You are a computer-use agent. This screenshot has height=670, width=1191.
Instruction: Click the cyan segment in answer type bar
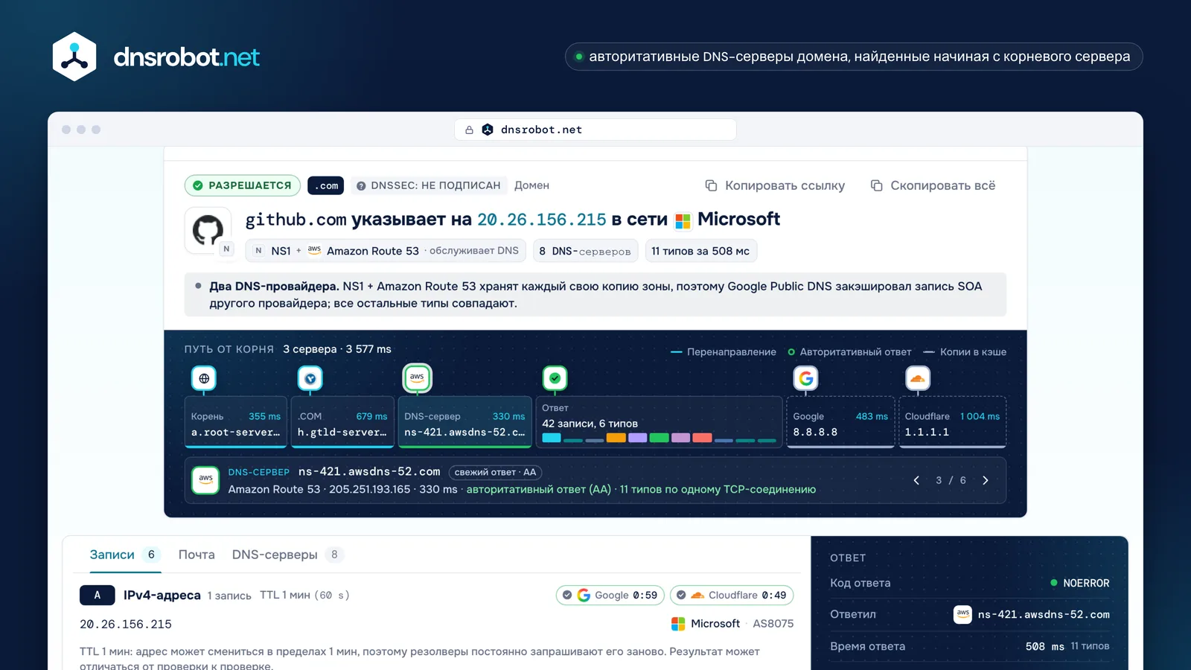tap(552, 438)
